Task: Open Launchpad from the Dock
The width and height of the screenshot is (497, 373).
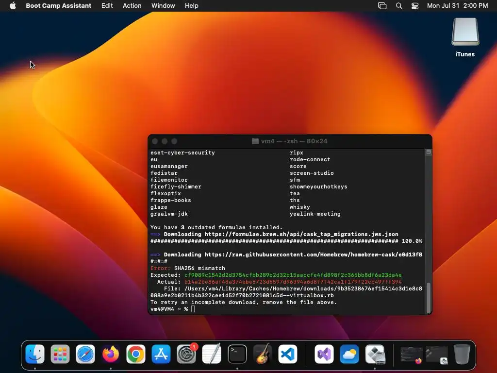Action: (x=60, y=354)
